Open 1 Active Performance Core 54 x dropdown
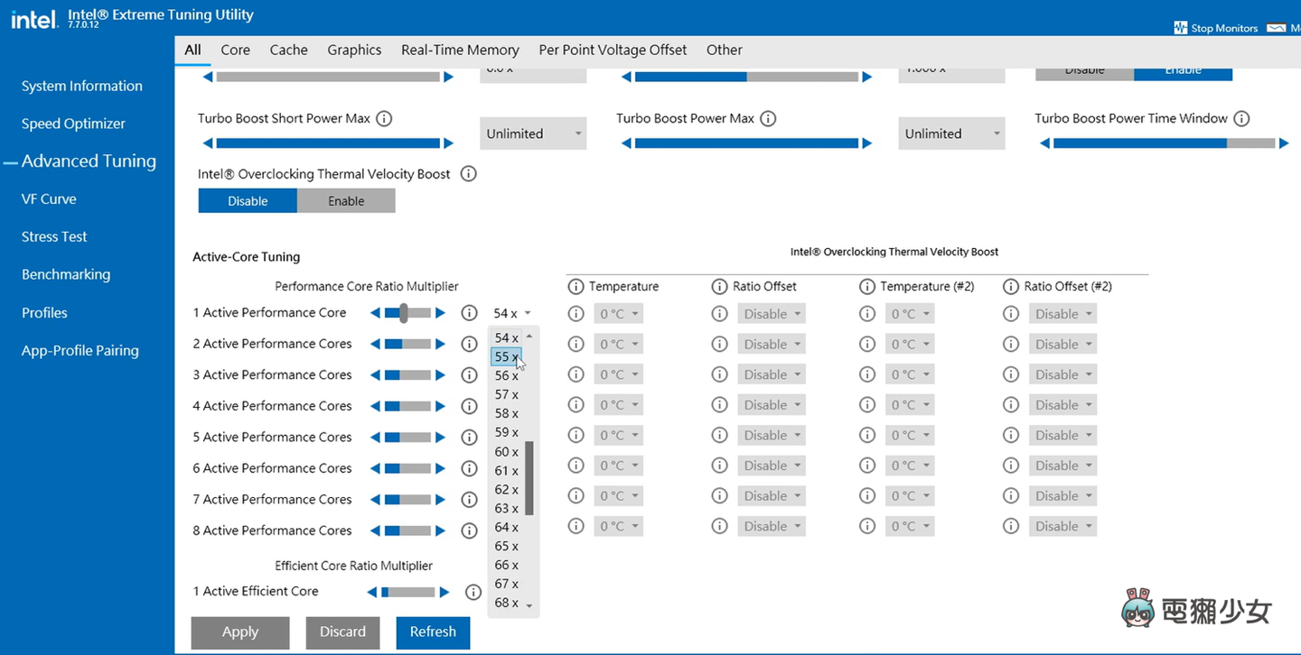 [x=512, y=313]
